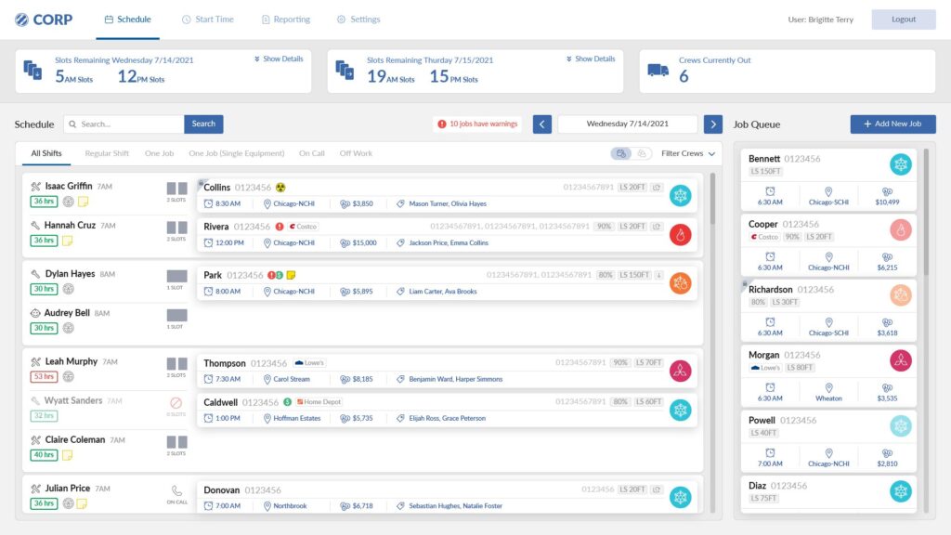Image resolution: width=951 pixels, height=535 pixels.
Task: Toggle the left crew view switch beside Filter Crews
Action: (621, 153)
